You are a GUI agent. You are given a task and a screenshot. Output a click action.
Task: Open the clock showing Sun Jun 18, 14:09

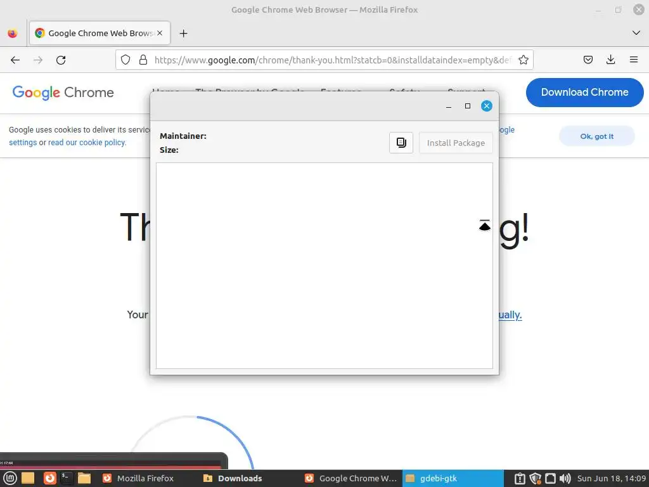(612, 479)
